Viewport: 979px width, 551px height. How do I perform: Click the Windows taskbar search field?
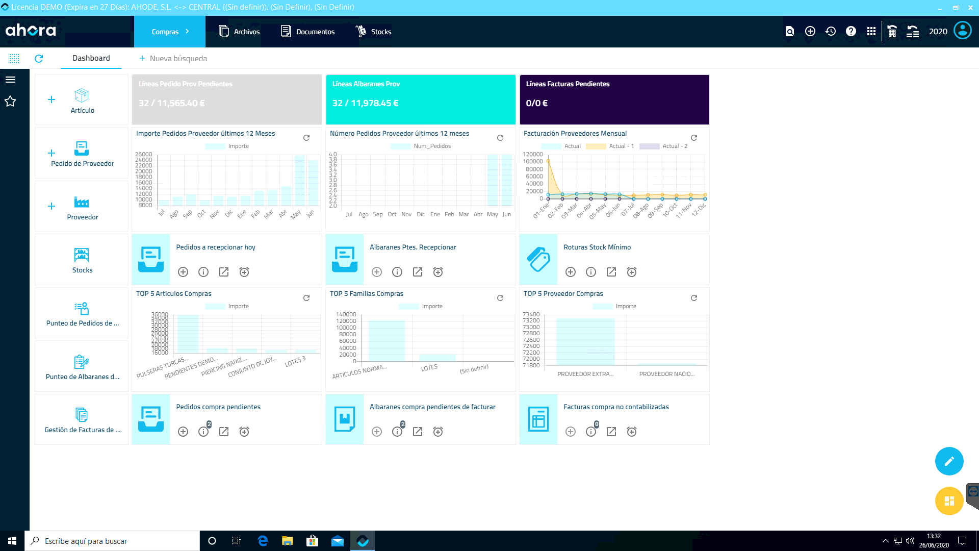click(x=112, y=541)
